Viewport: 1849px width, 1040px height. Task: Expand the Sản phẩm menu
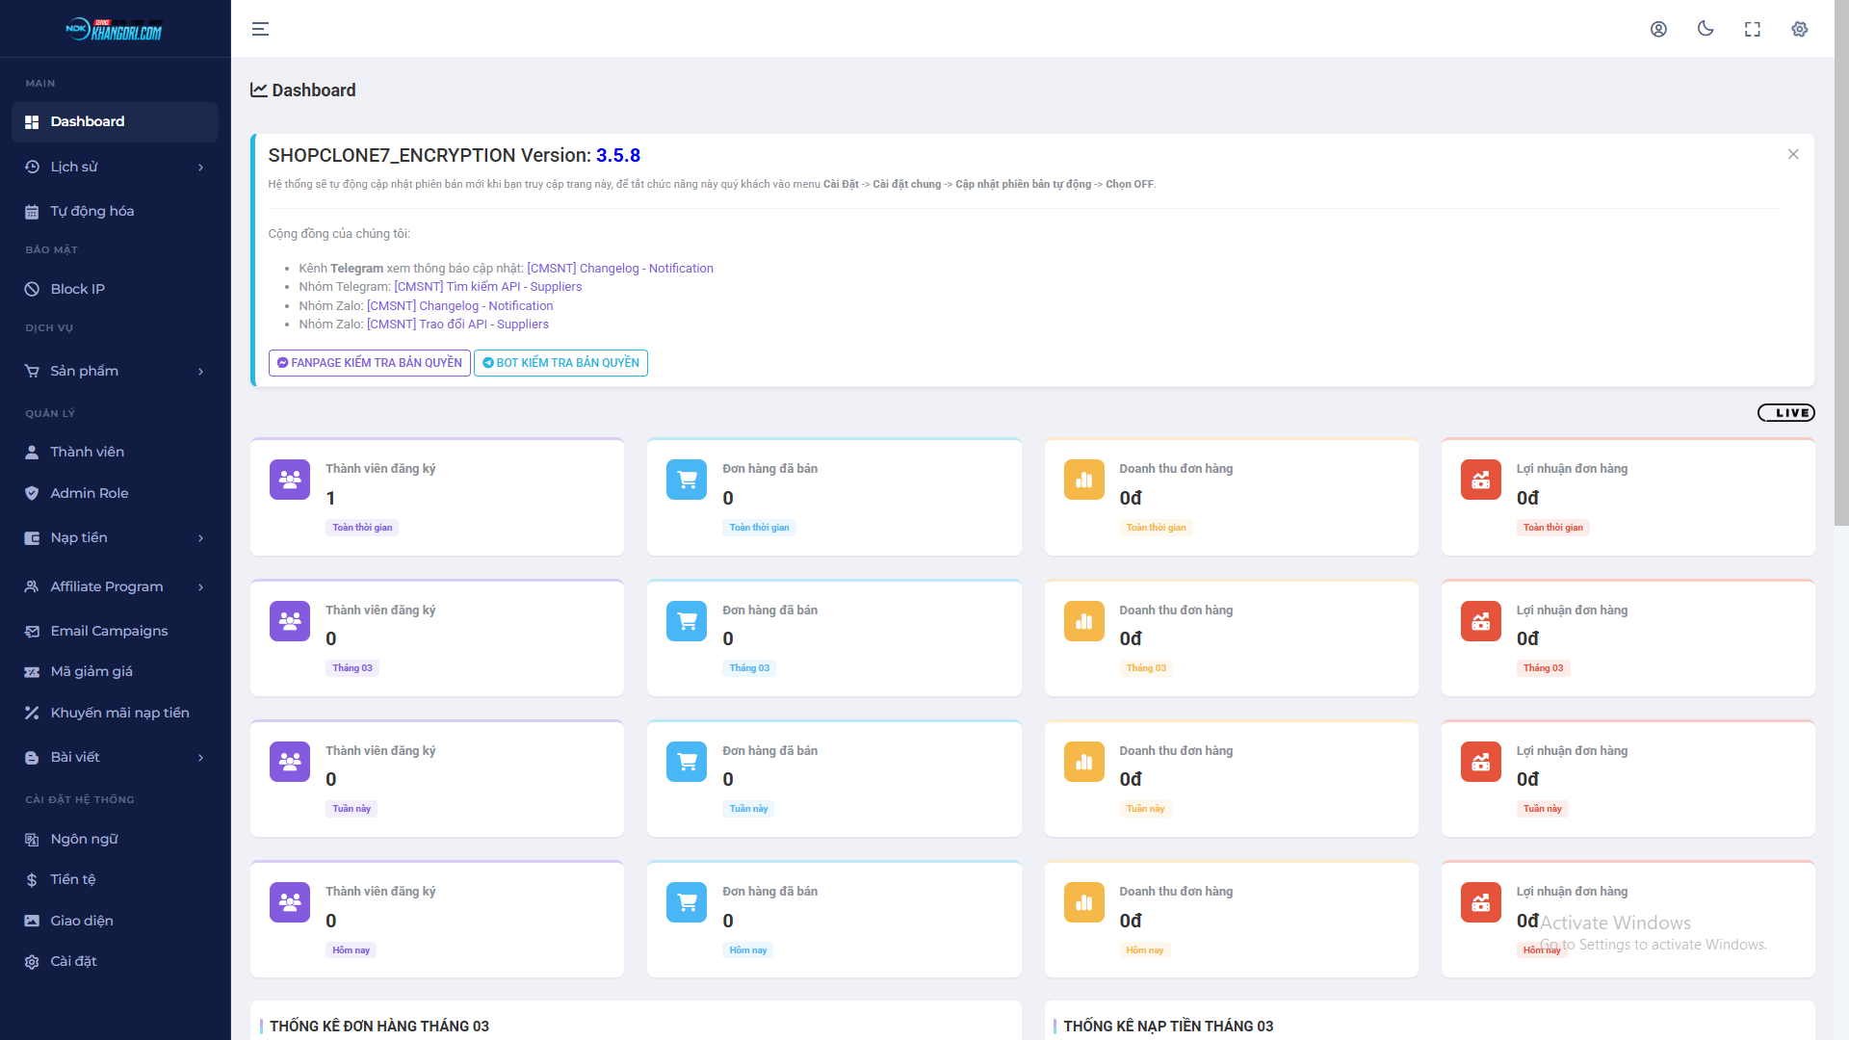[x=85, y=371]
